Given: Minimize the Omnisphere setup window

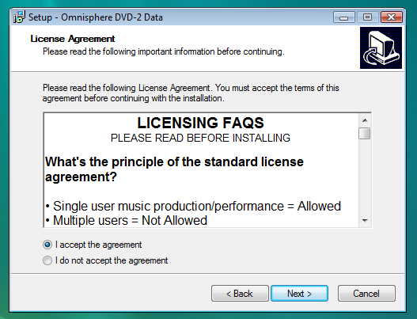Looking at the screenshot, I should point(344,17).
